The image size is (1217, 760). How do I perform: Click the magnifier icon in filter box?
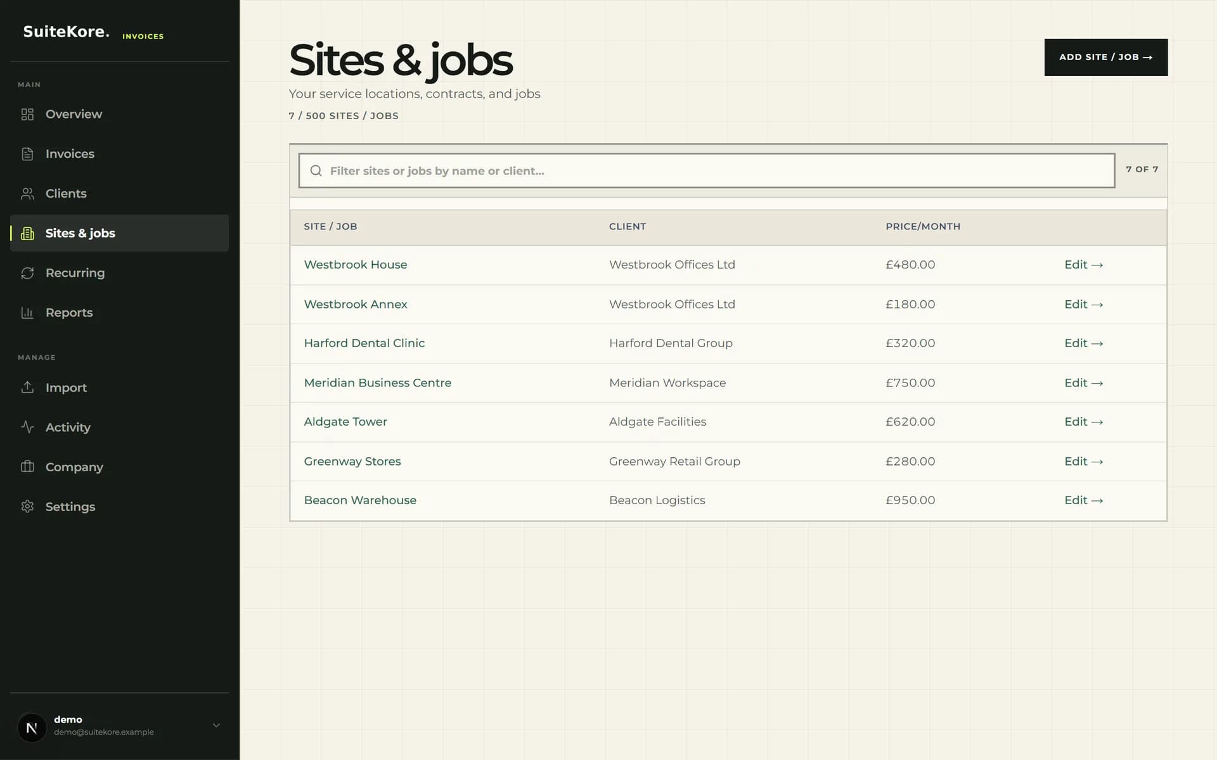(316, 170)
